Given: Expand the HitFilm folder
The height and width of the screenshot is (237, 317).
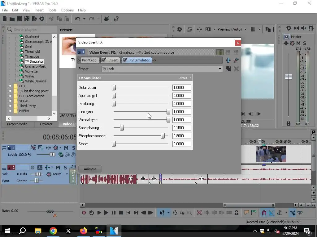Looking at the screenshot, I should 10,111.
